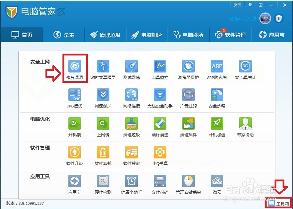
Task: Open 小Q书桌 tool
Action: 160,156
